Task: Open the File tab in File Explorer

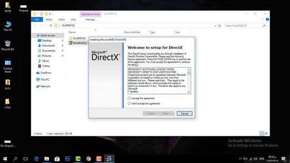Action: [37, 19]
